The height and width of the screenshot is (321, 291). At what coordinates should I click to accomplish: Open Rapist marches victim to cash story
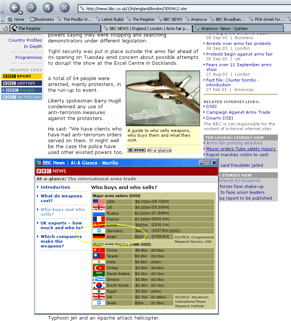237,155
